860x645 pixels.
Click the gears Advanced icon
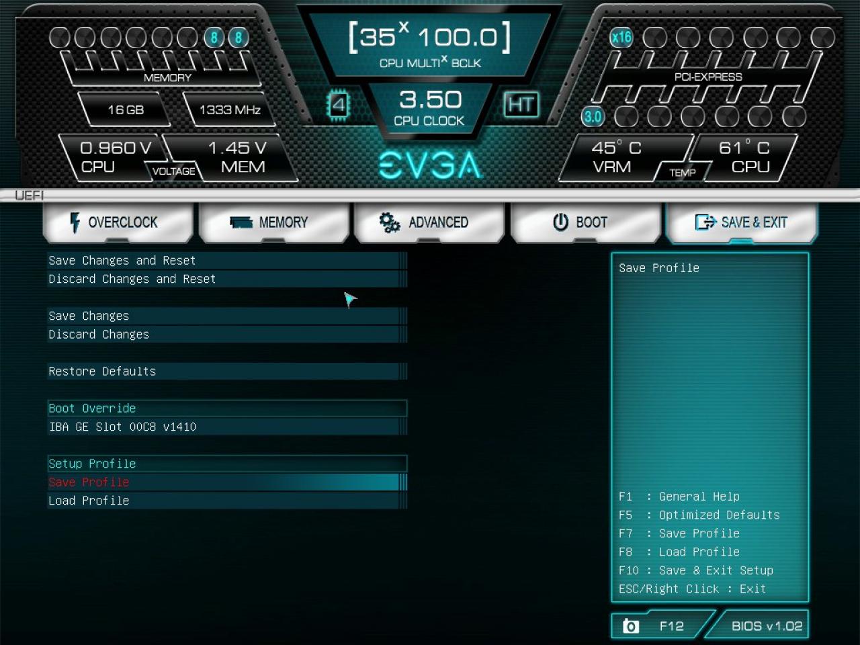(x=390, y=222)
